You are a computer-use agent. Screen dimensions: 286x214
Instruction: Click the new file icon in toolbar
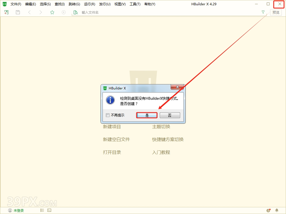pyautogui.click(x=6, y=12)
